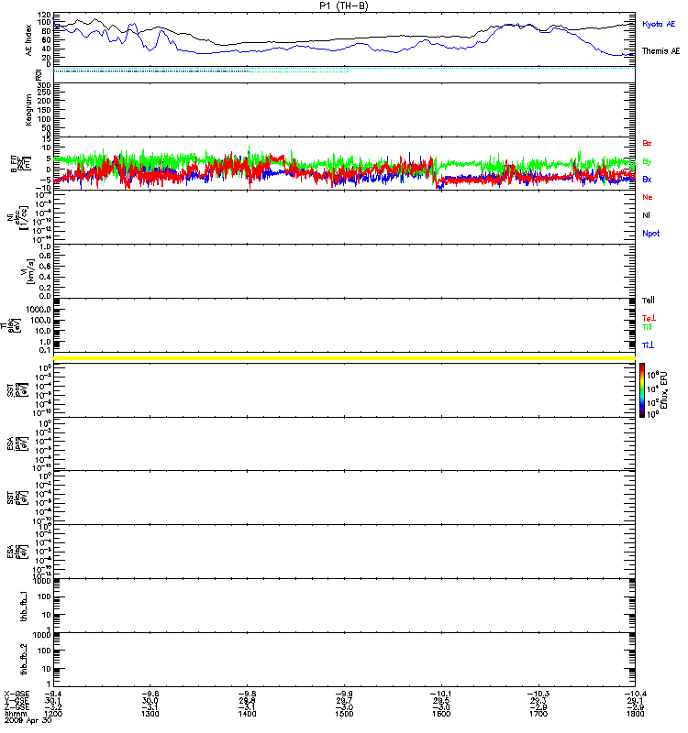Click the cyan dotted ROI line
688x733 pixels.
(x=344, y=69)
